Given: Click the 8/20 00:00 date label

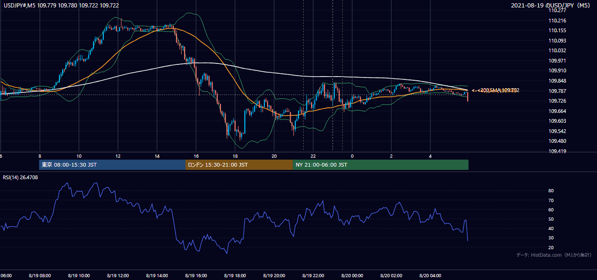Looking at the screenshot, I should [352, 275].
